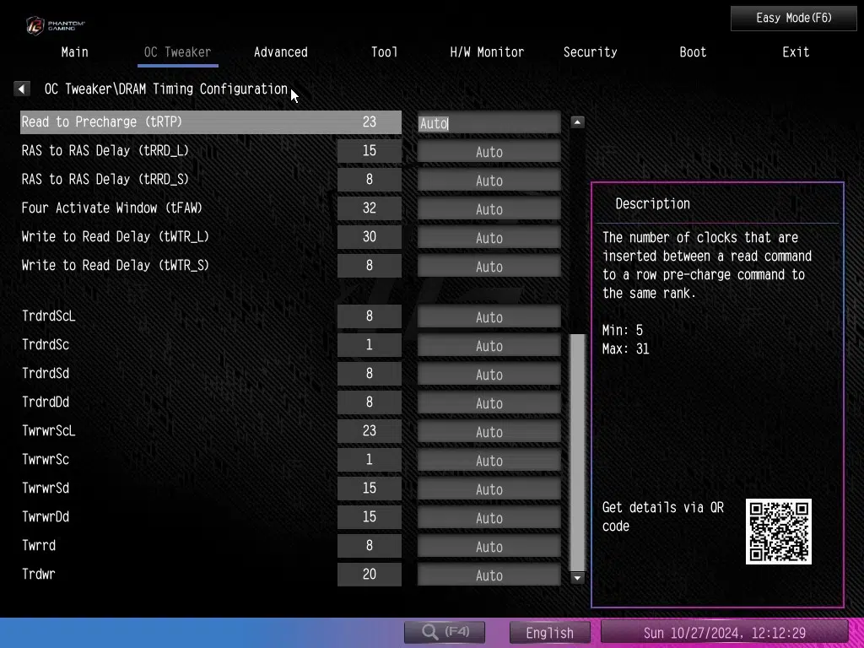Image resolution: width=864 pixels, height=648 pixels.
Task: Click tFAW current value 32
Action: click(x=370, y=208)
